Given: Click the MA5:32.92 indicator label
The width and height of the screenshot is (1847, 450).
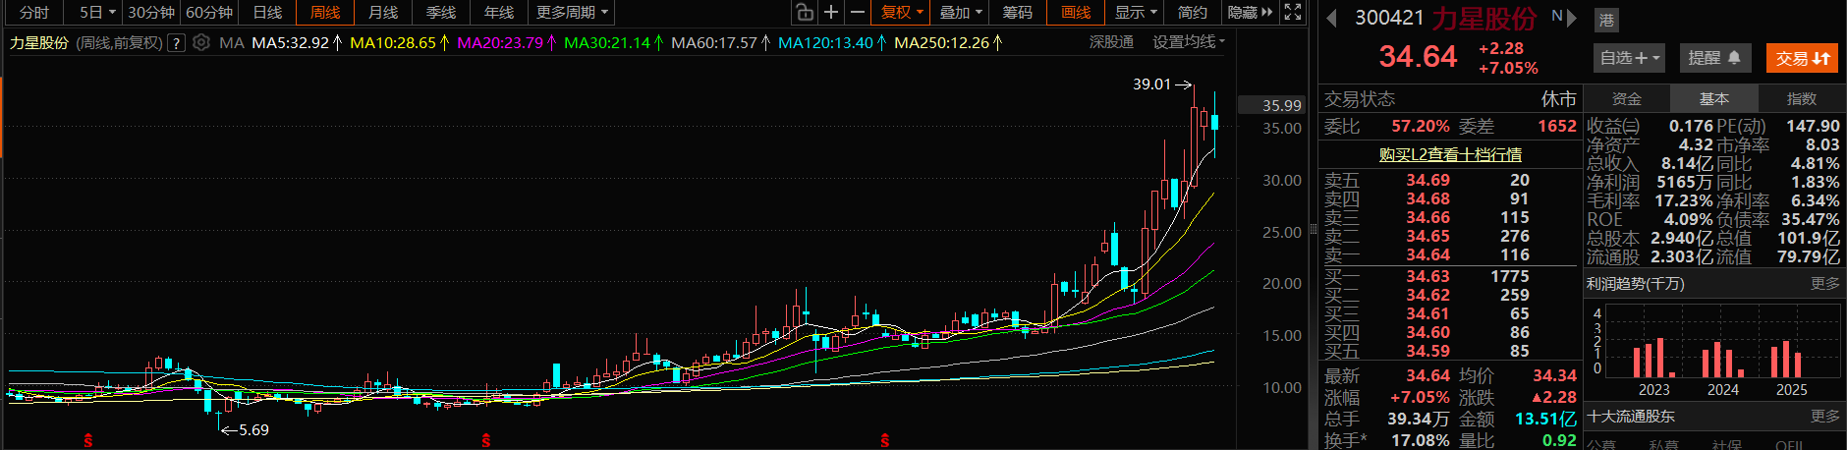Looking at the screenshot, I should tap(297, 42).
